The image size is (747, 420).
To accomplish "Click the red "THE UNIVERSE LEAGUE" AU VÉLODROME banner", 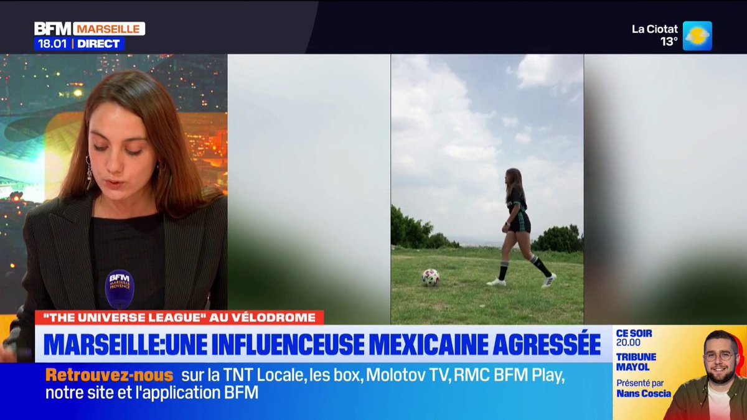I will point(179,317).
